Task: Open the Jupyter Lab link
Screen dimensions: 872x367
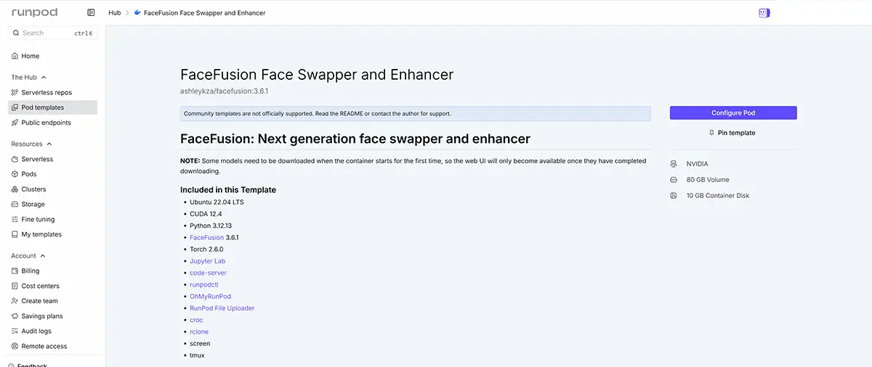Action: [x=208, y=261]
